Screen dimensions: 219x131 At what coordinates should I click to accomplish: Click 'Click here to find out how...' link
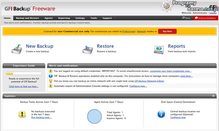click(x=24, y=87)
